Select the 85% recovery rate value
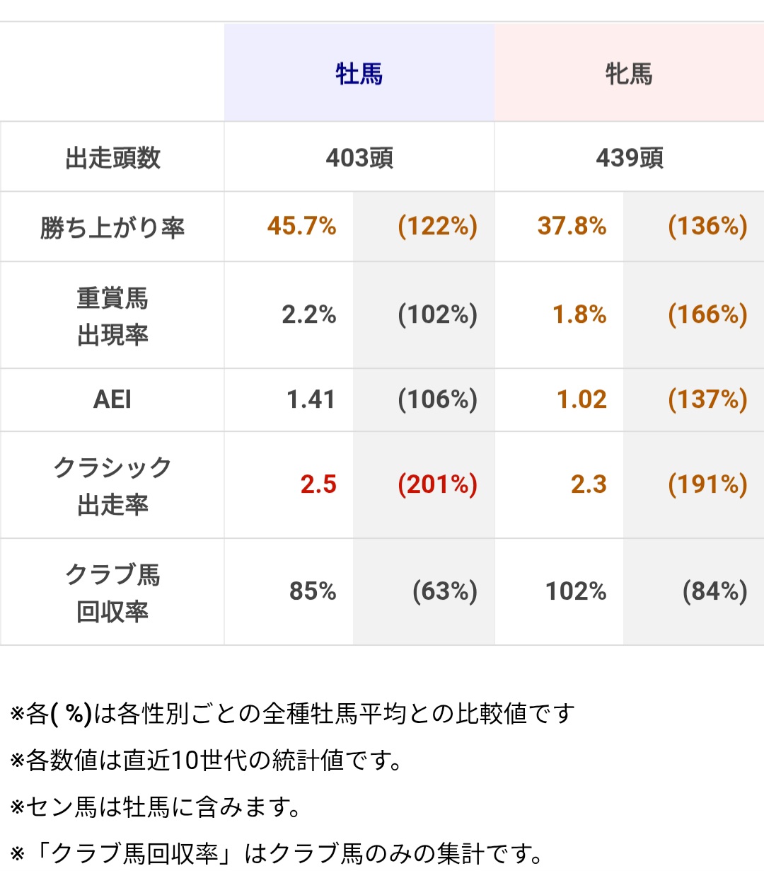Image resolution: width=764 pixels, height=871 pixels. [x=313, y=591]
